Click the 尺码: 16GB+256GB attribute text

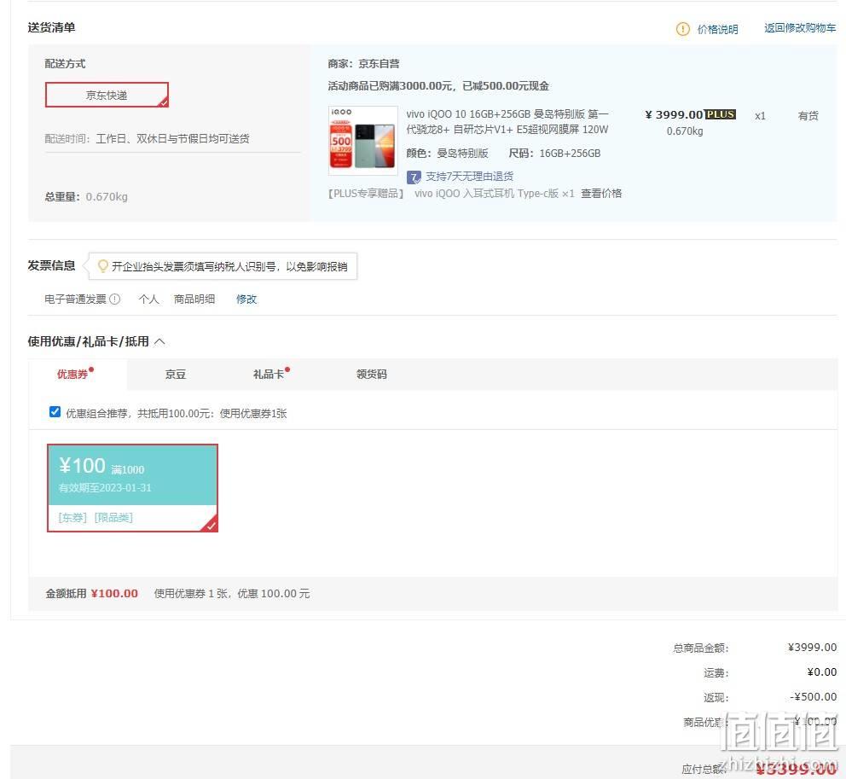point(554,154)
